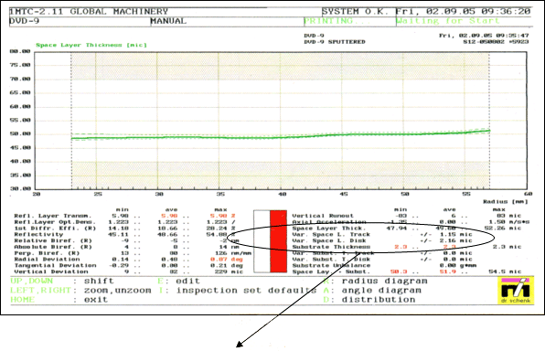
Task: Click the green space layer thickness curve
Action: click(x=281, y=136)
